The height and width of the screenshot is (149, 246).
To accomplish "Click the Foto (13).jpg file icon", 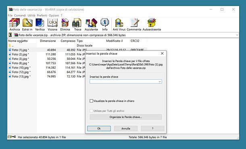I will pos(10,76).
